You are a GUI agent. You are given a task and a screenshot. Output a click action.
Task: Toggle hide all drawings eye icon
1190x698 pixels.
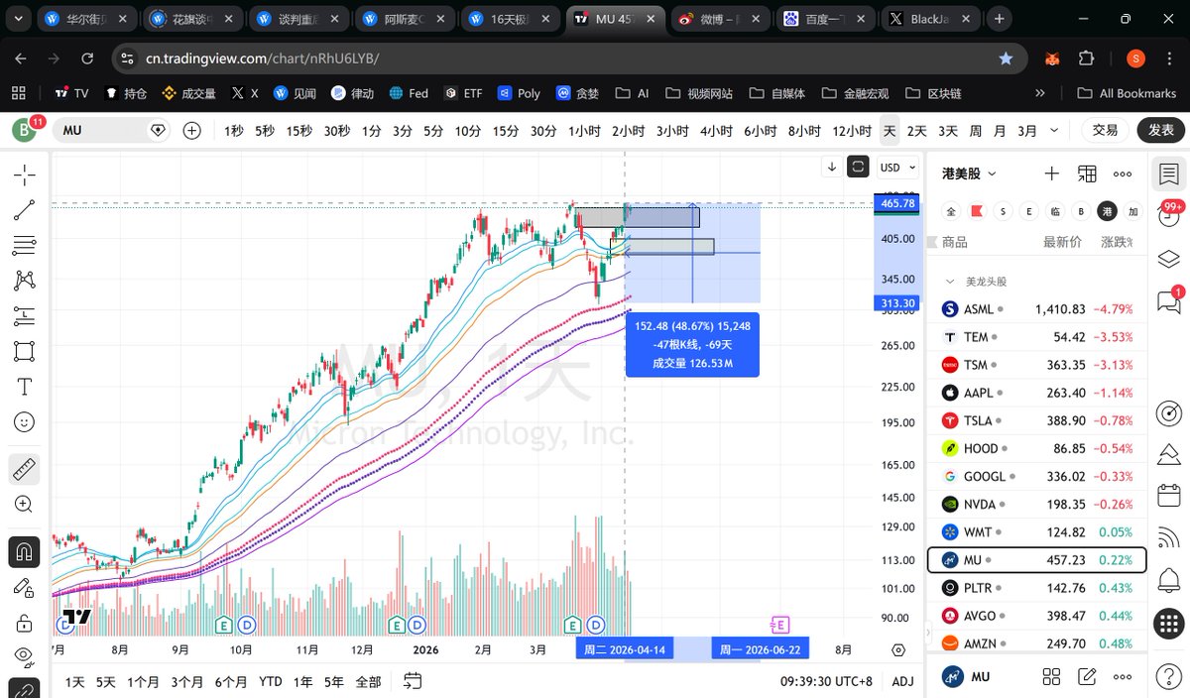25,656
